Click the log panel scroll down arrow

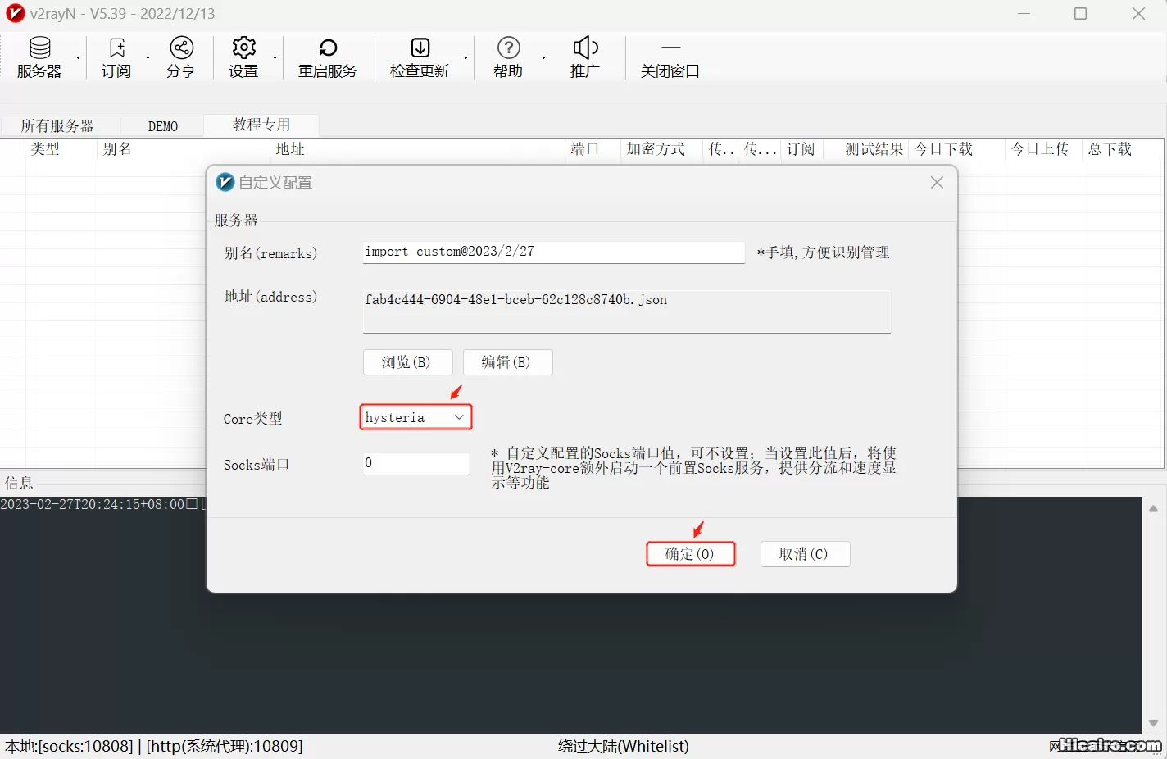[x=1154, y=723]
